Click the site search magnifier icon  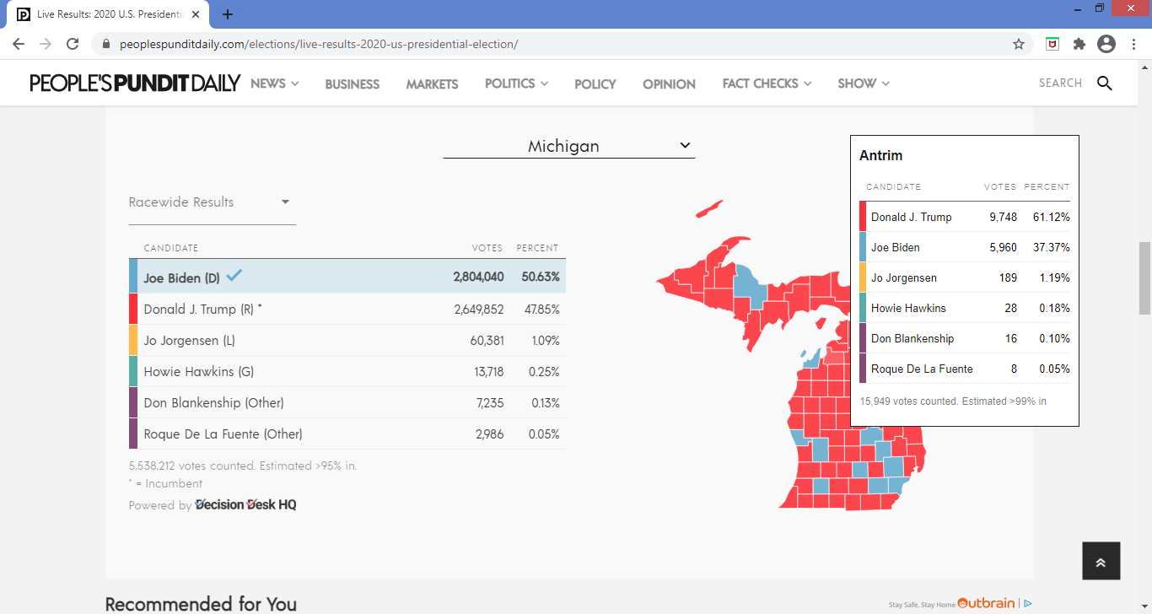coord(1105,83)
